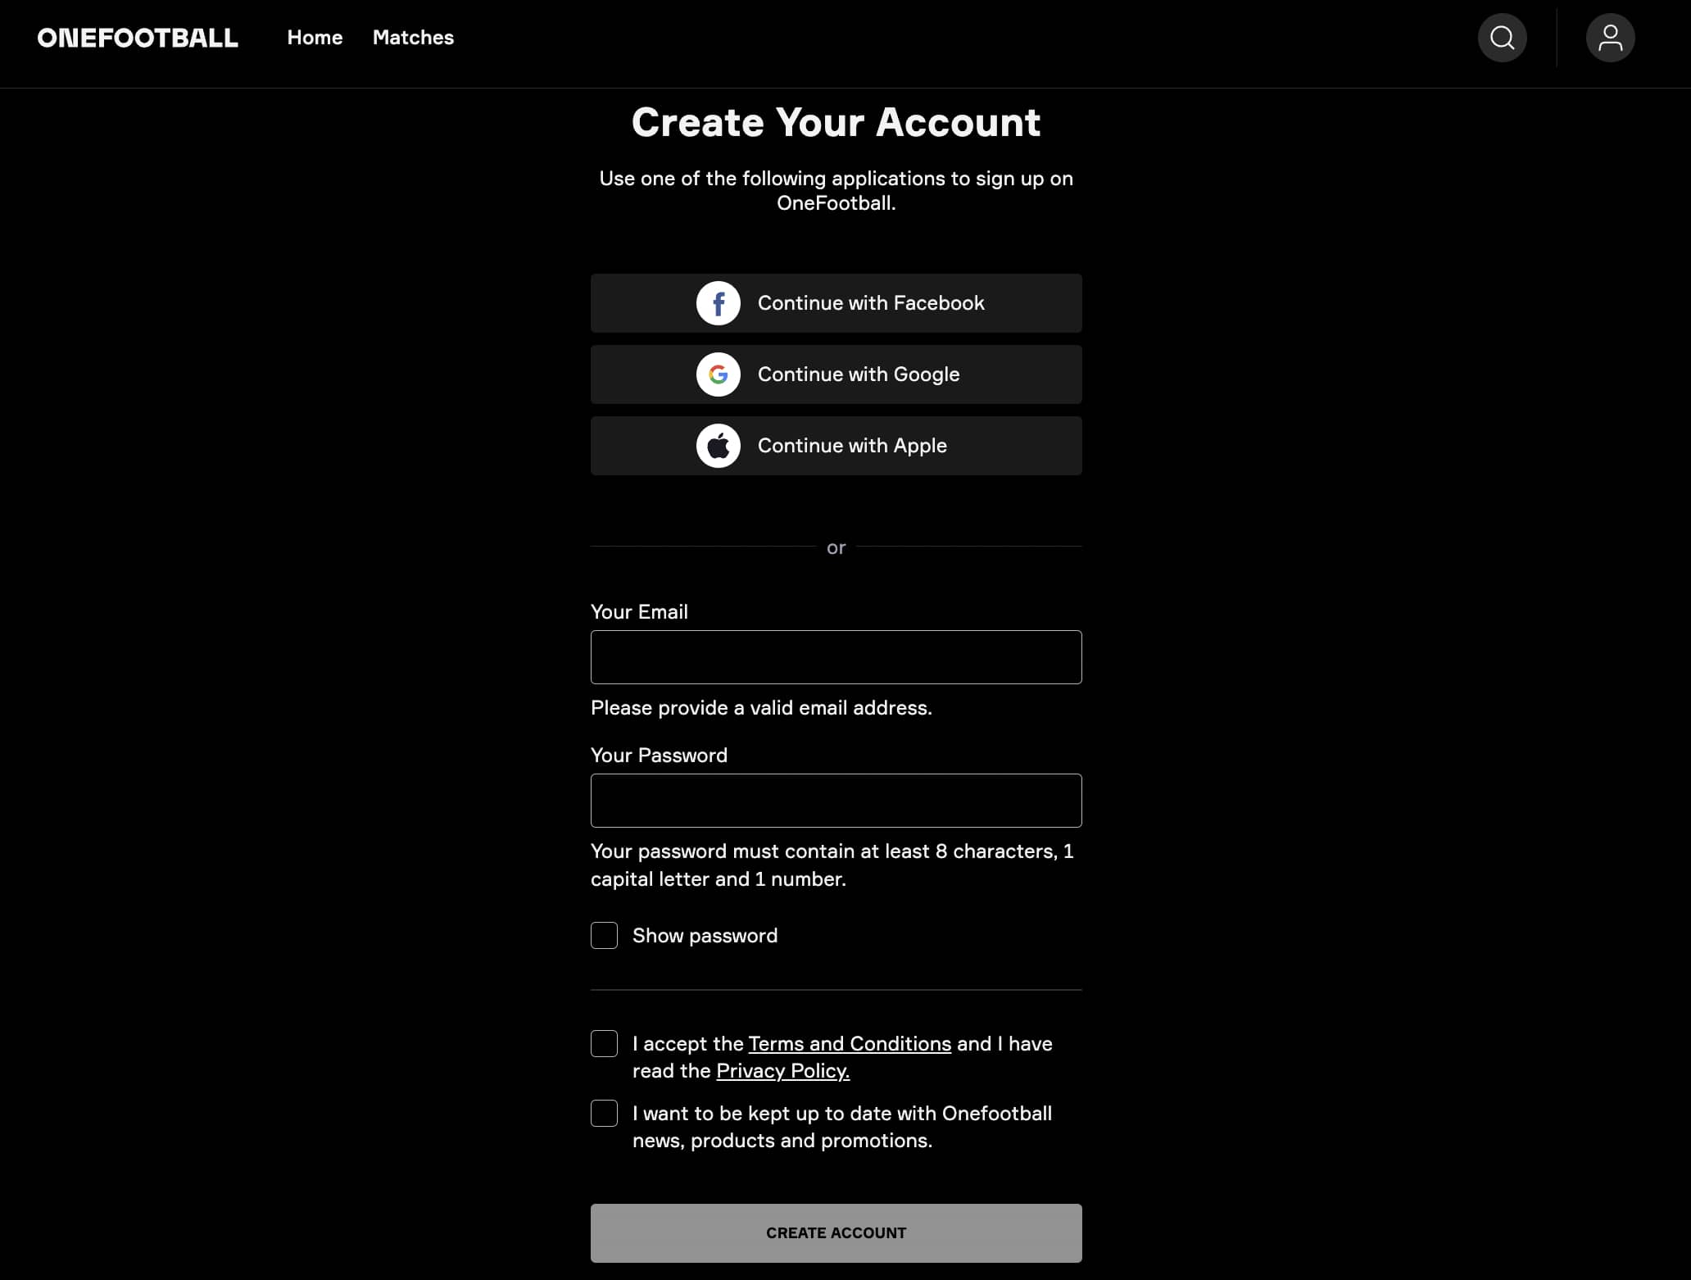This screenshot has height=1280, width=1691.
Task: Click the Apple logo icon
Action: tap(718, 446)
